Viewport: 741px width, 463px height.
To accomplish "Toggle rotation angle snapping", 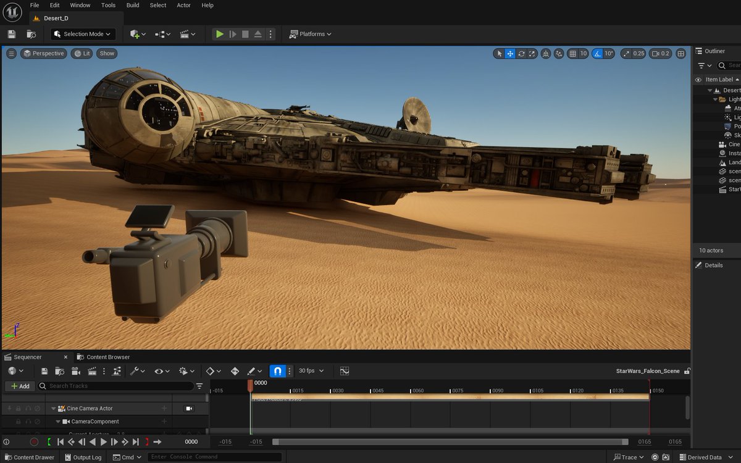I will pyautogui.click(x=598, y=54).
